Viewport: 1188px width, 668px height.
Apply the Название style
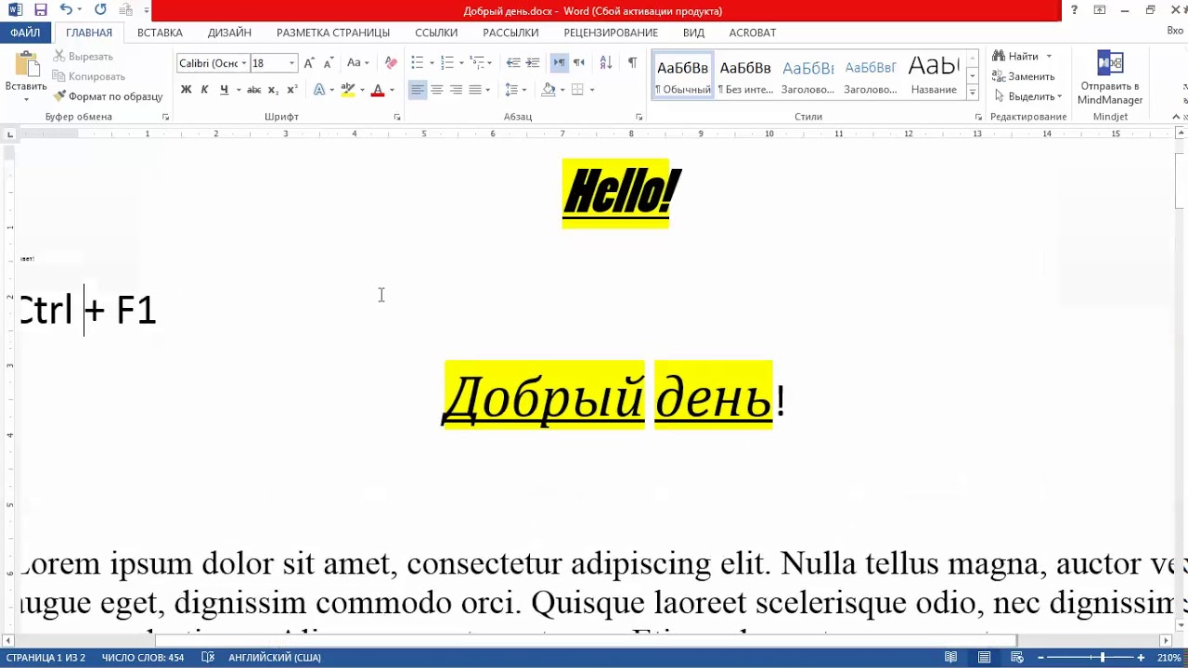point(934,75)
